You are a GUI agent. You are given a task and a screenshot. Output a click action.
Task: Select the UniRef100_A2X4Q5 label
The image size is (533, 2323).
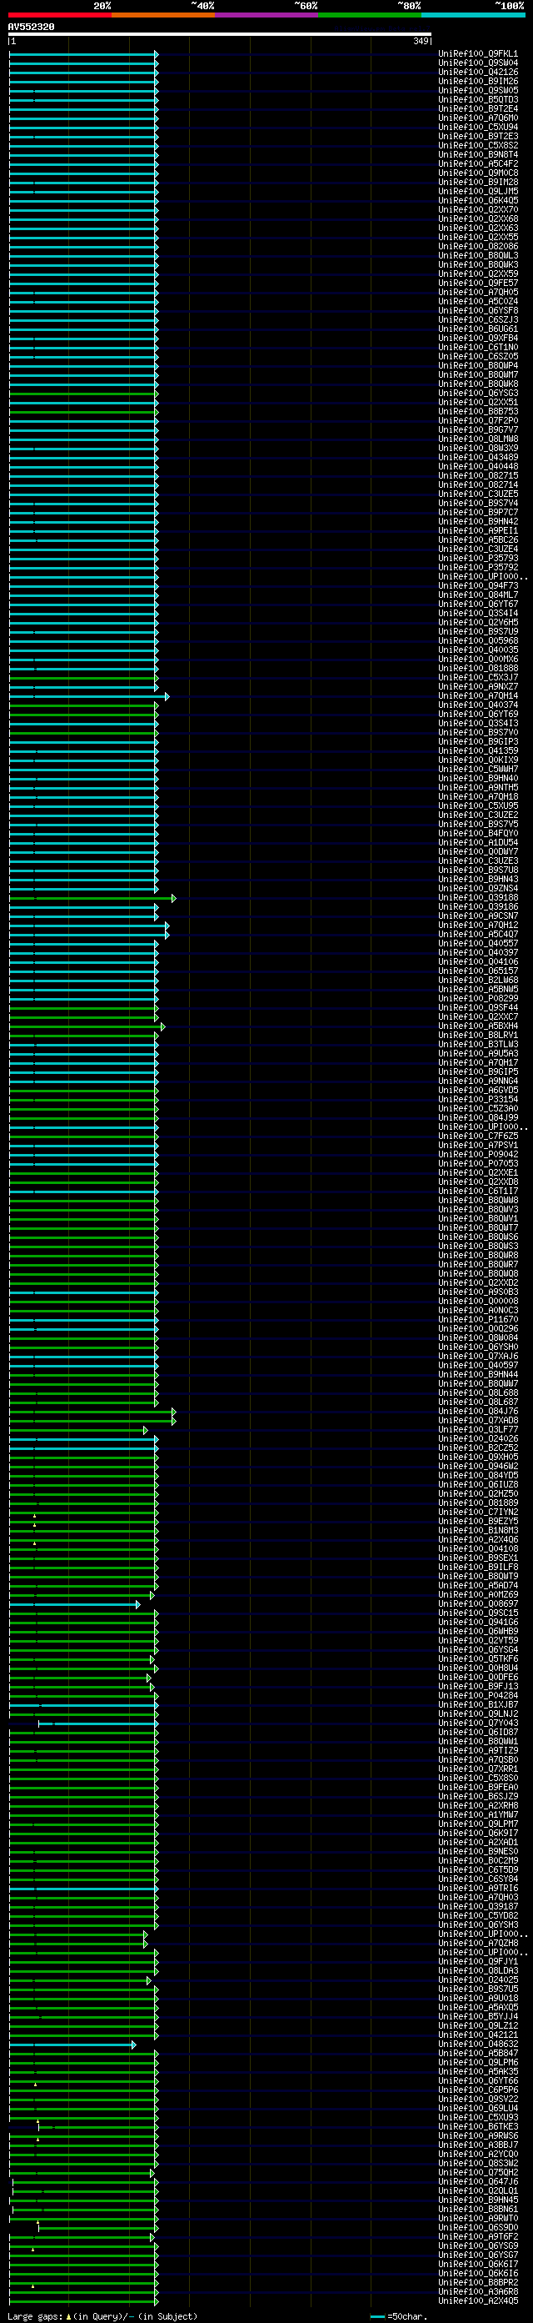click(x=478, y=2300)
